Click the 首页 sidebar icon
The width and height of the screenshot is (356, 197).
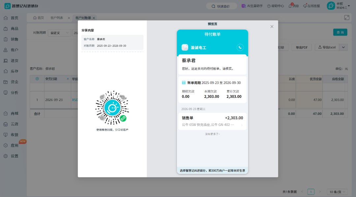pos(6,18)
